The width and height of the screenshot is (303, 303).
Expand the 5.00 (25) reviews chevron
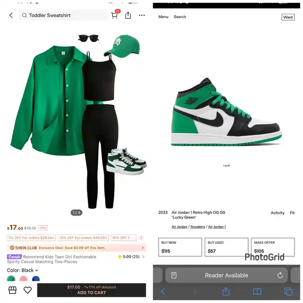point(143,257)
